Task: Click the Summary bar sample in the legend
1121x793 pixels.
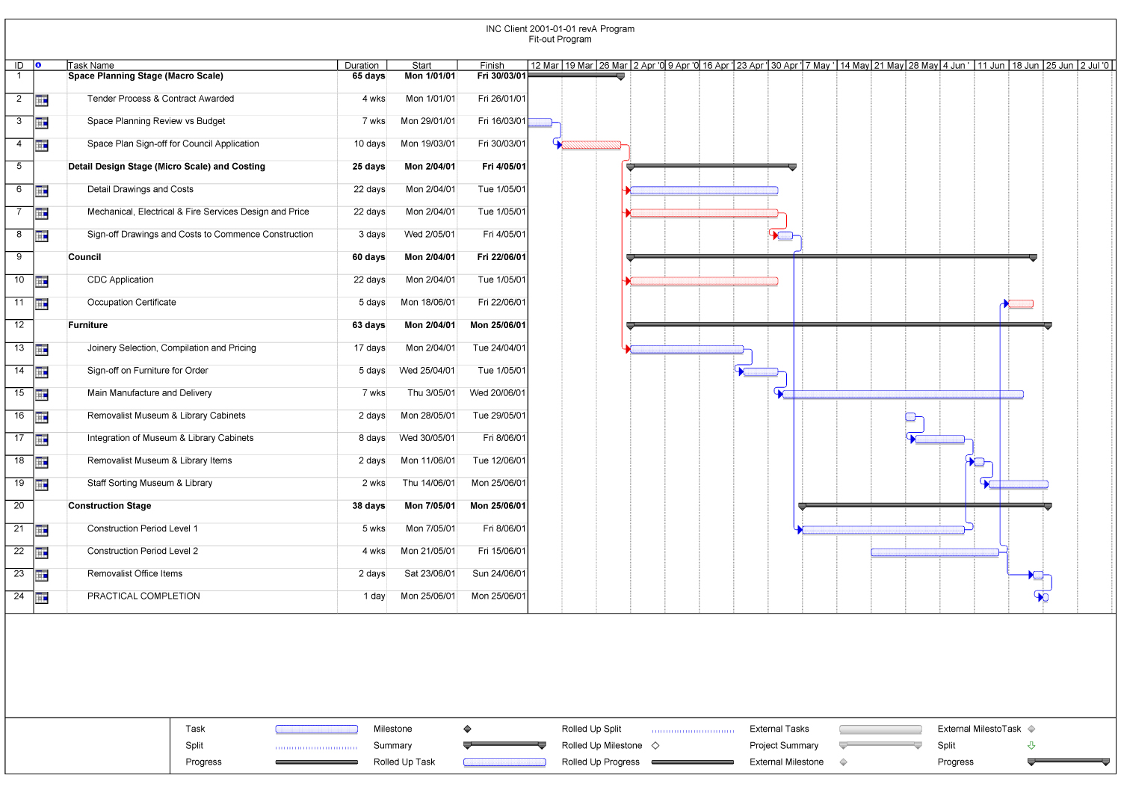Action: (504, 745)
